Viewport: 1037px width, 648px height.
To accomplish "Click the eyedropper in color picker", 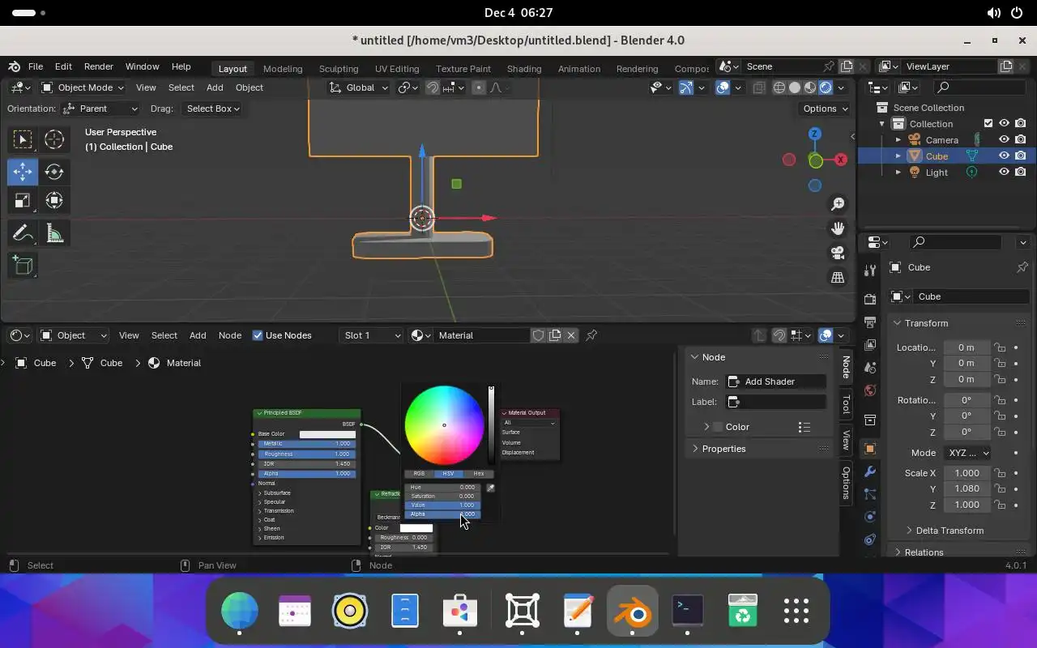I will point(490,488).
